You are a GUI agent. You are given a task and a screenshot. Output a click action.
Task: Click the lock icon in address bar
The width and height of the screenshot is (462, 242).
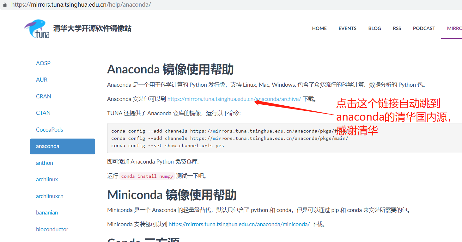click(4, 5)
